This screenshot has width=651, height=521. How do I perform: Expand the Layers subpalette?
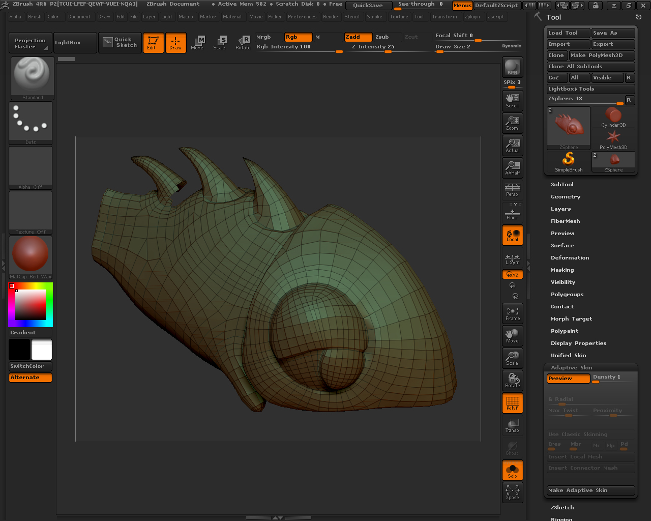[560, 209]
